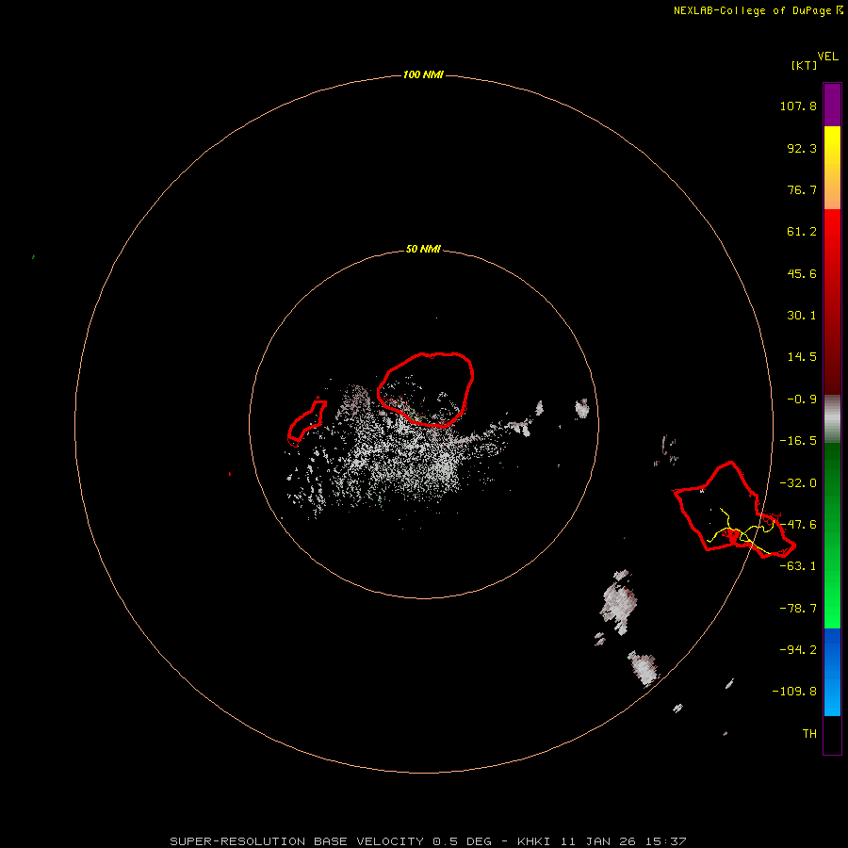Image resolution: width=848 pixels, height=848 pixels.
Task: Click the 92.3 legend value
Action: 802,148
